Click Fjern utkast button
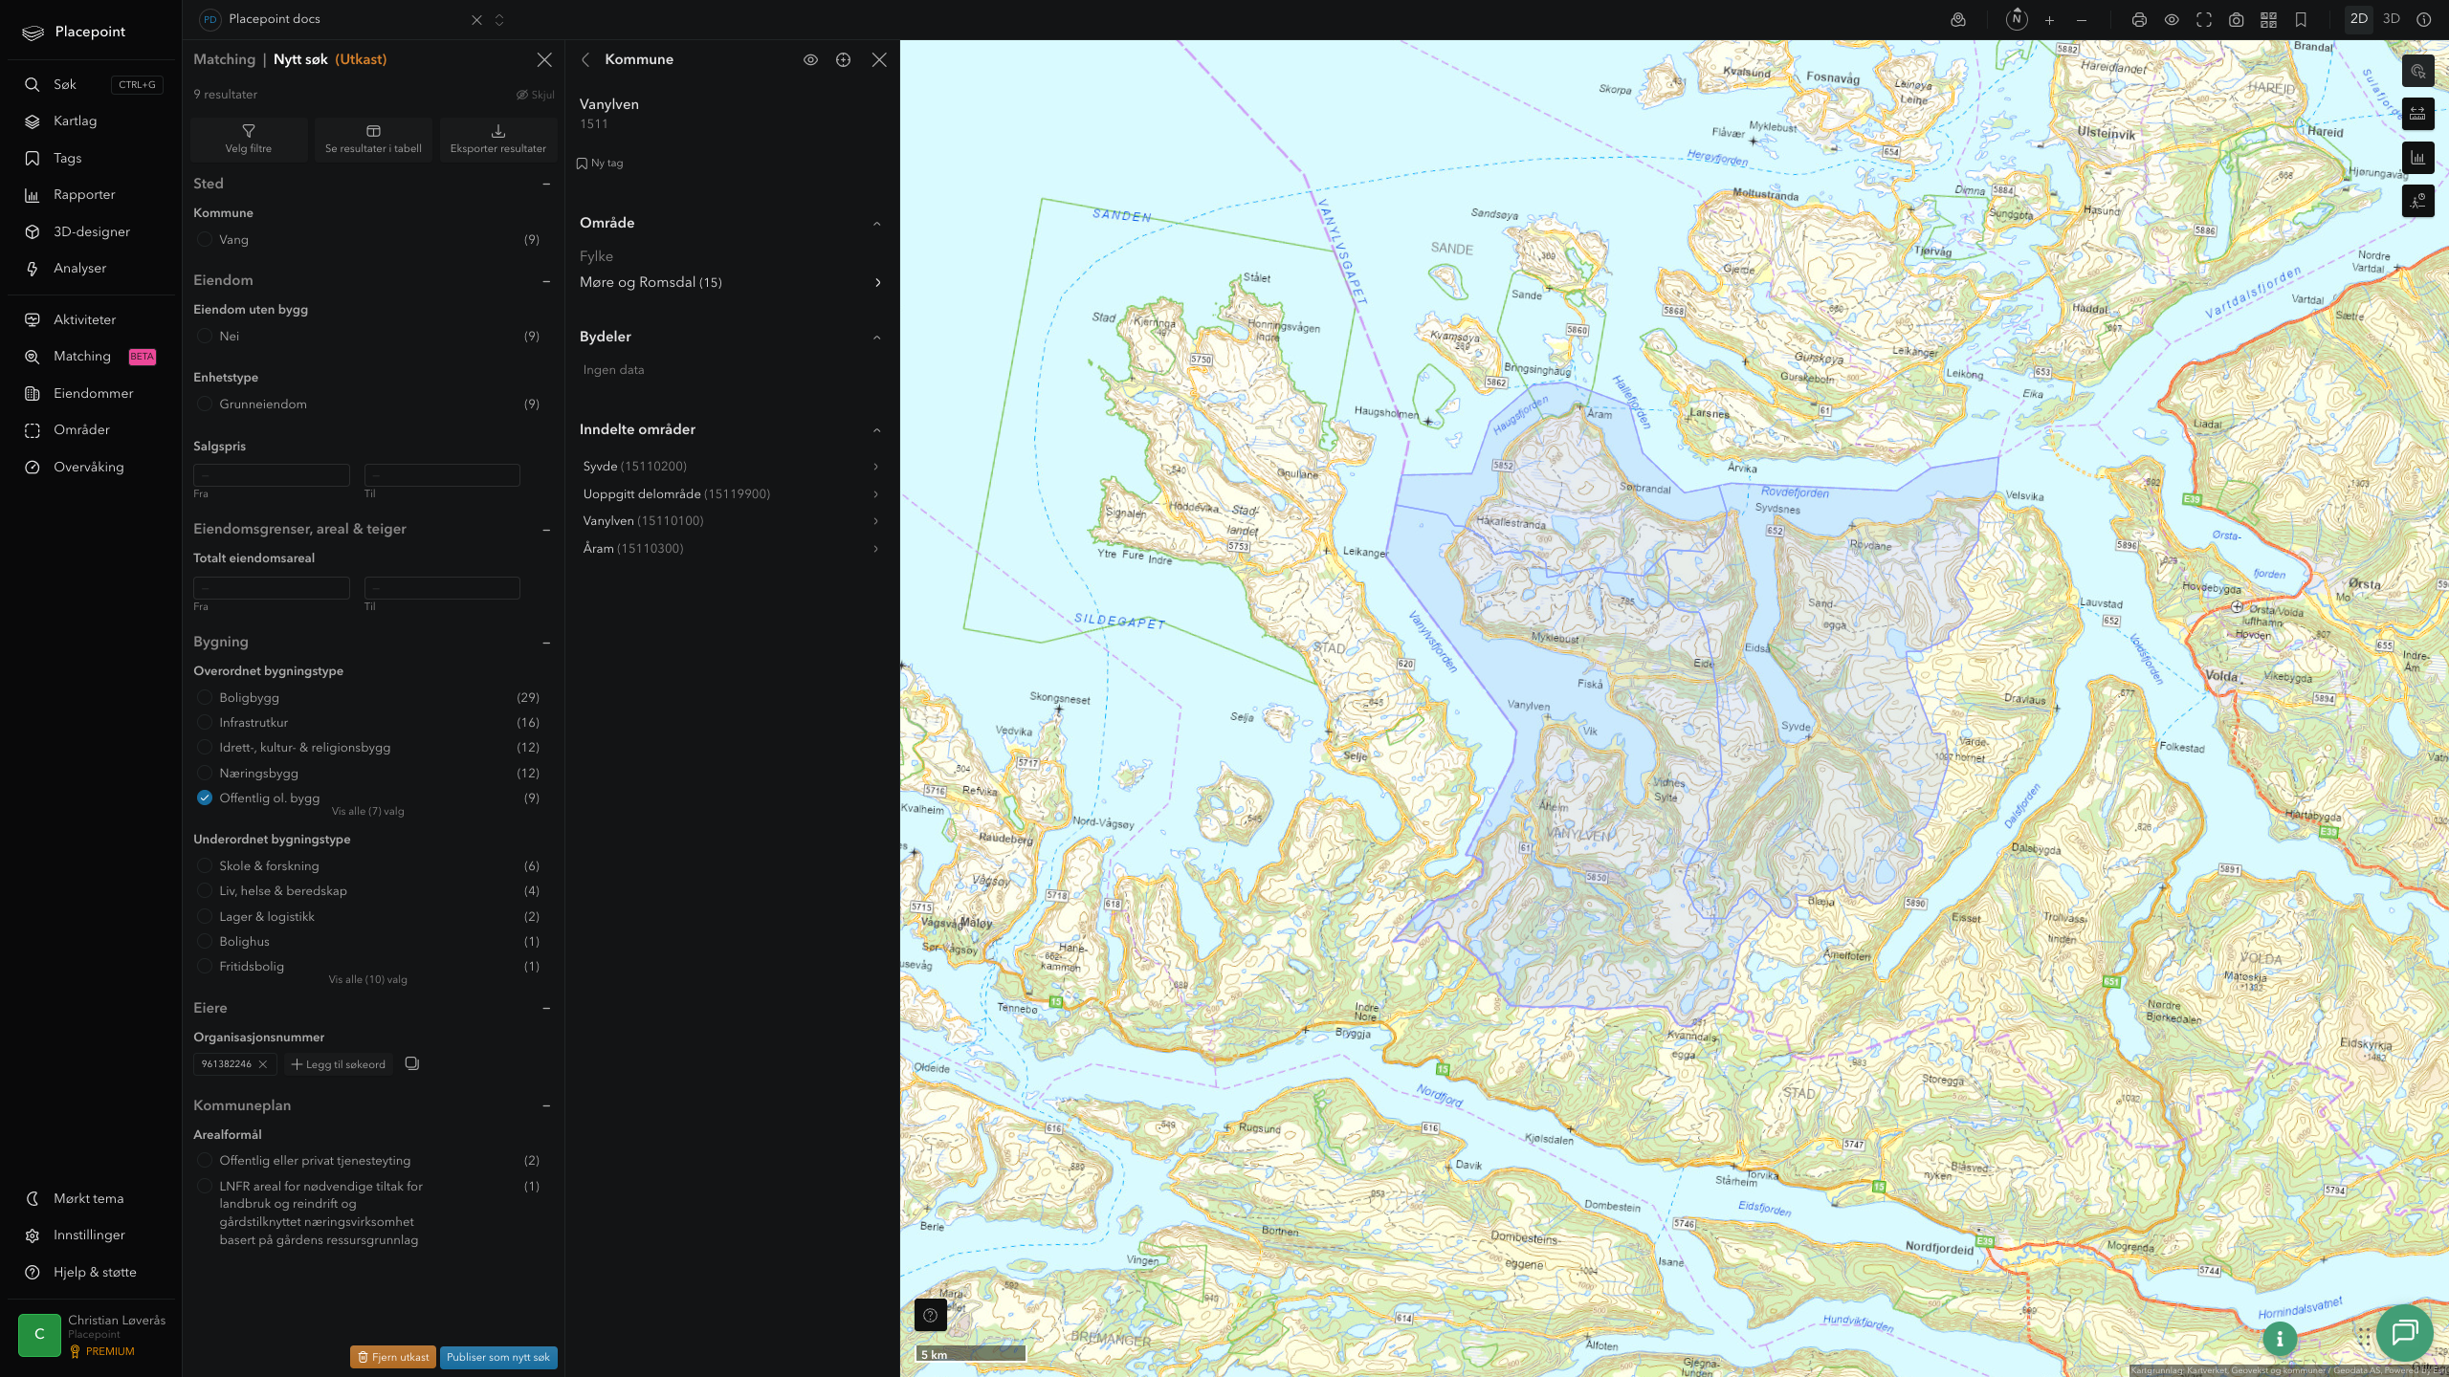The image size is (2449, 1377). pyautogui.click(x=393, y=1357)
